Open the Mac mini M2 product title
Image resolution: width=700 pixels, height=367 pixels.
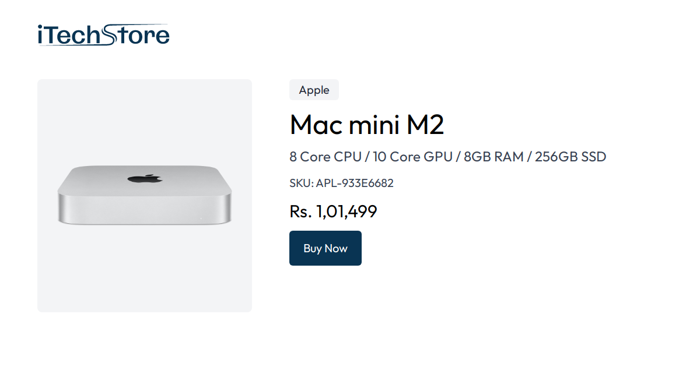366,125
